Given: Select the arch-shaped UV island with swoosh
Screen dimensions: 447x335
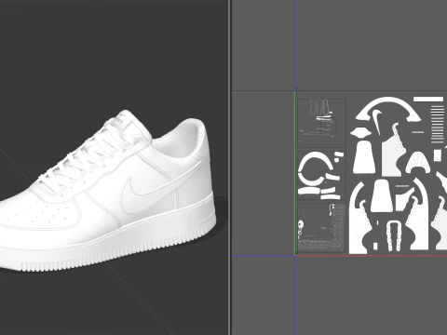Looking at the screenshot, I should 387,110.
